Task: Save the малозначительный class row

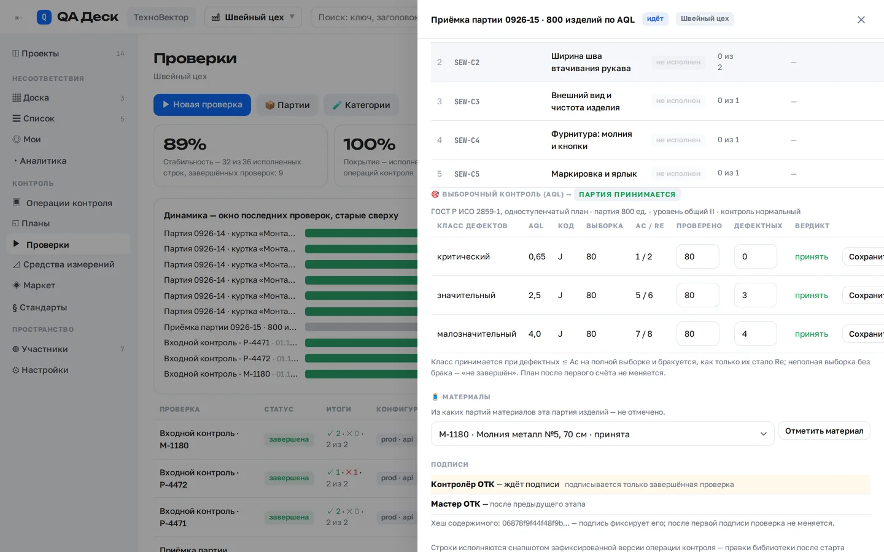Action: click(x=863, y=334)
